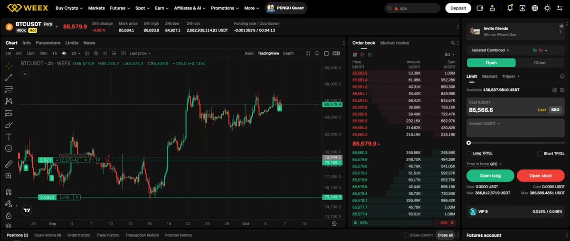Select the ruler measure tool
The height and width of the screenshot is (241, 570).
(x=9, y=164)
